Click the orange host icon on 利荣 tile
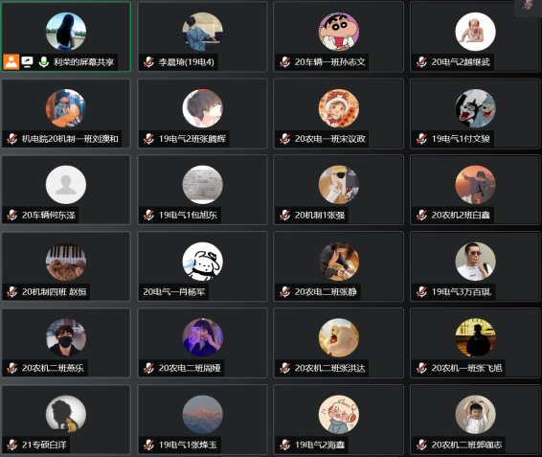This screenshot has width=542, height=457. click(x=11, y=62)
